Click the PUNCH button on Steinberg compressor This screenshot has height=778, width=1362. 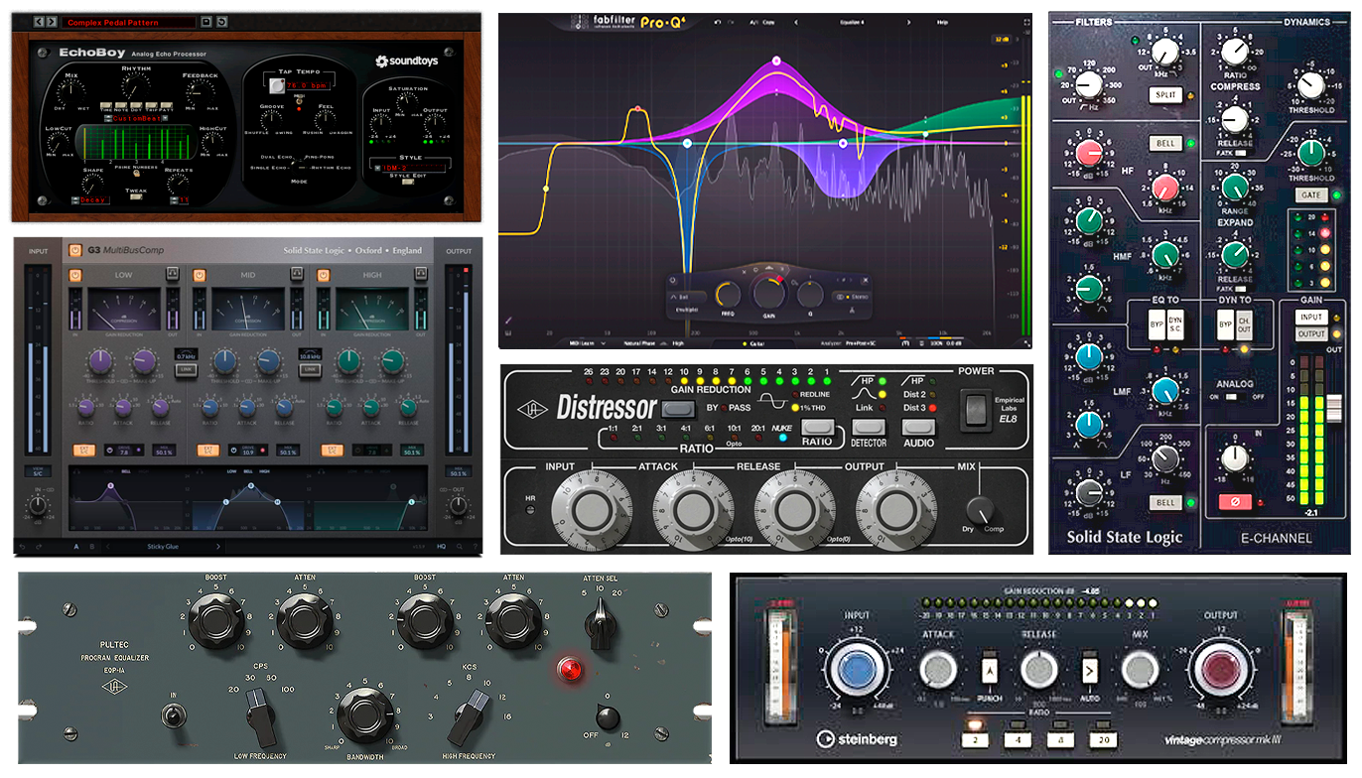989,672
